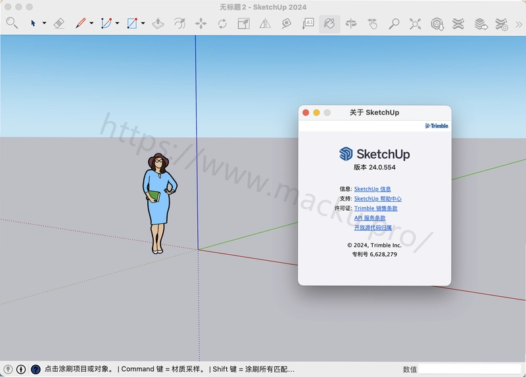
Task: Select the Rectangle shape tool
Action: tap(132, 23)
